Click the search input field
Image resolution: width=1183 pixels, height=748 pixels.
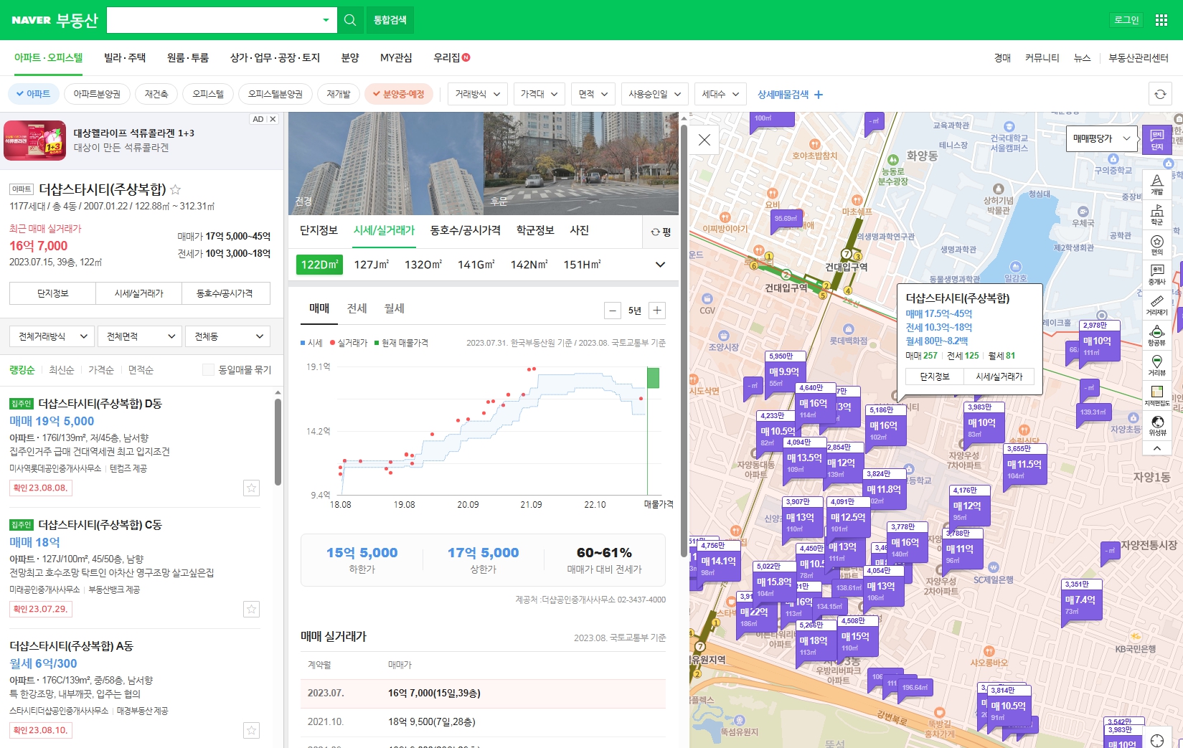coord(214,20)
